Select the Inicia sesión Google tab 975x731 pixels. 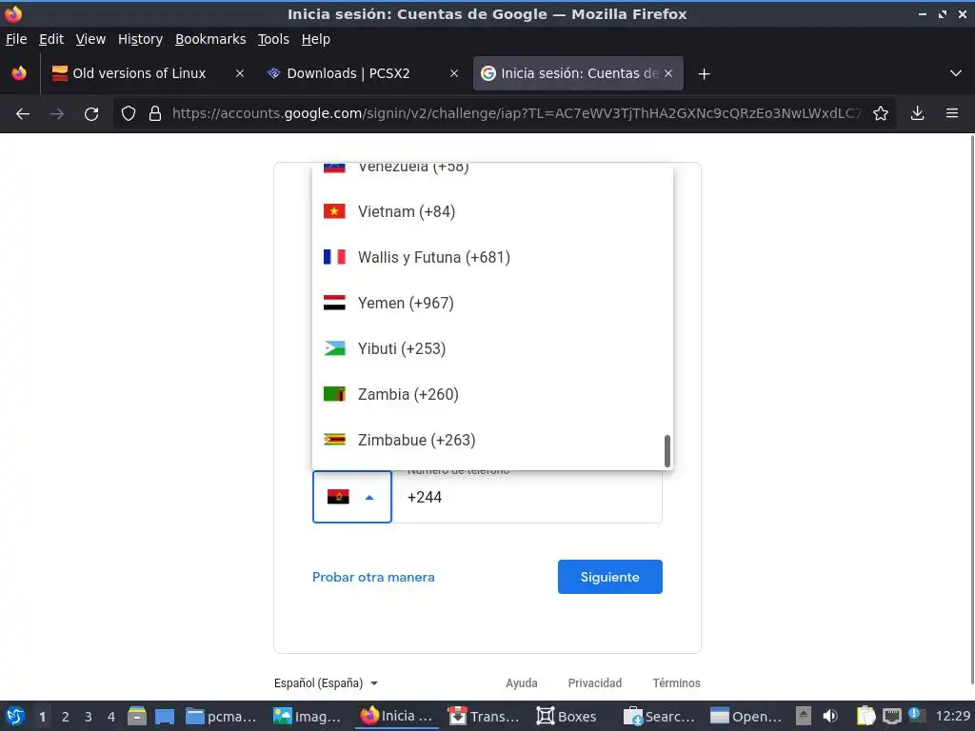point(578,73)
